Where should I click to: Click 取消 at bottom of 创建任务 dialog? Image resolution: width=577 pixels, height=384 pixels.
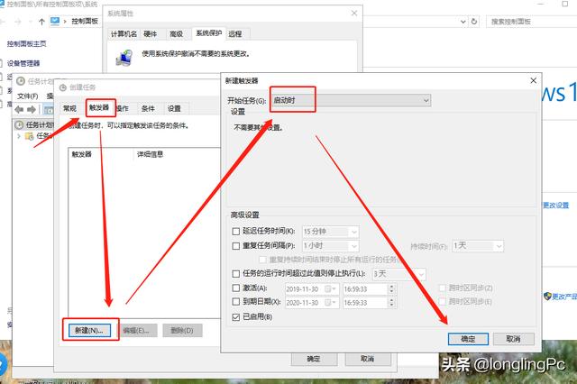point(368,359)
